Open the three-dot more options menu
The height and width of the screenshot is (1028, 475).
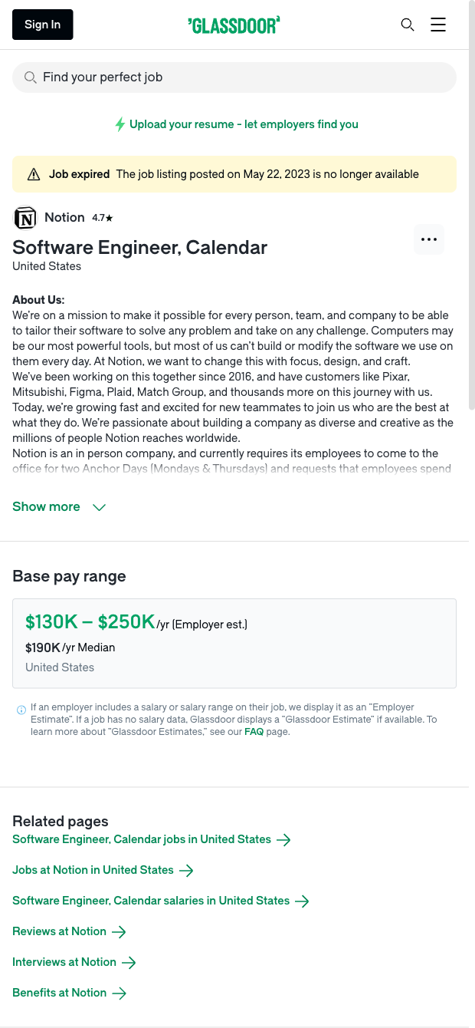coord(429,239)
